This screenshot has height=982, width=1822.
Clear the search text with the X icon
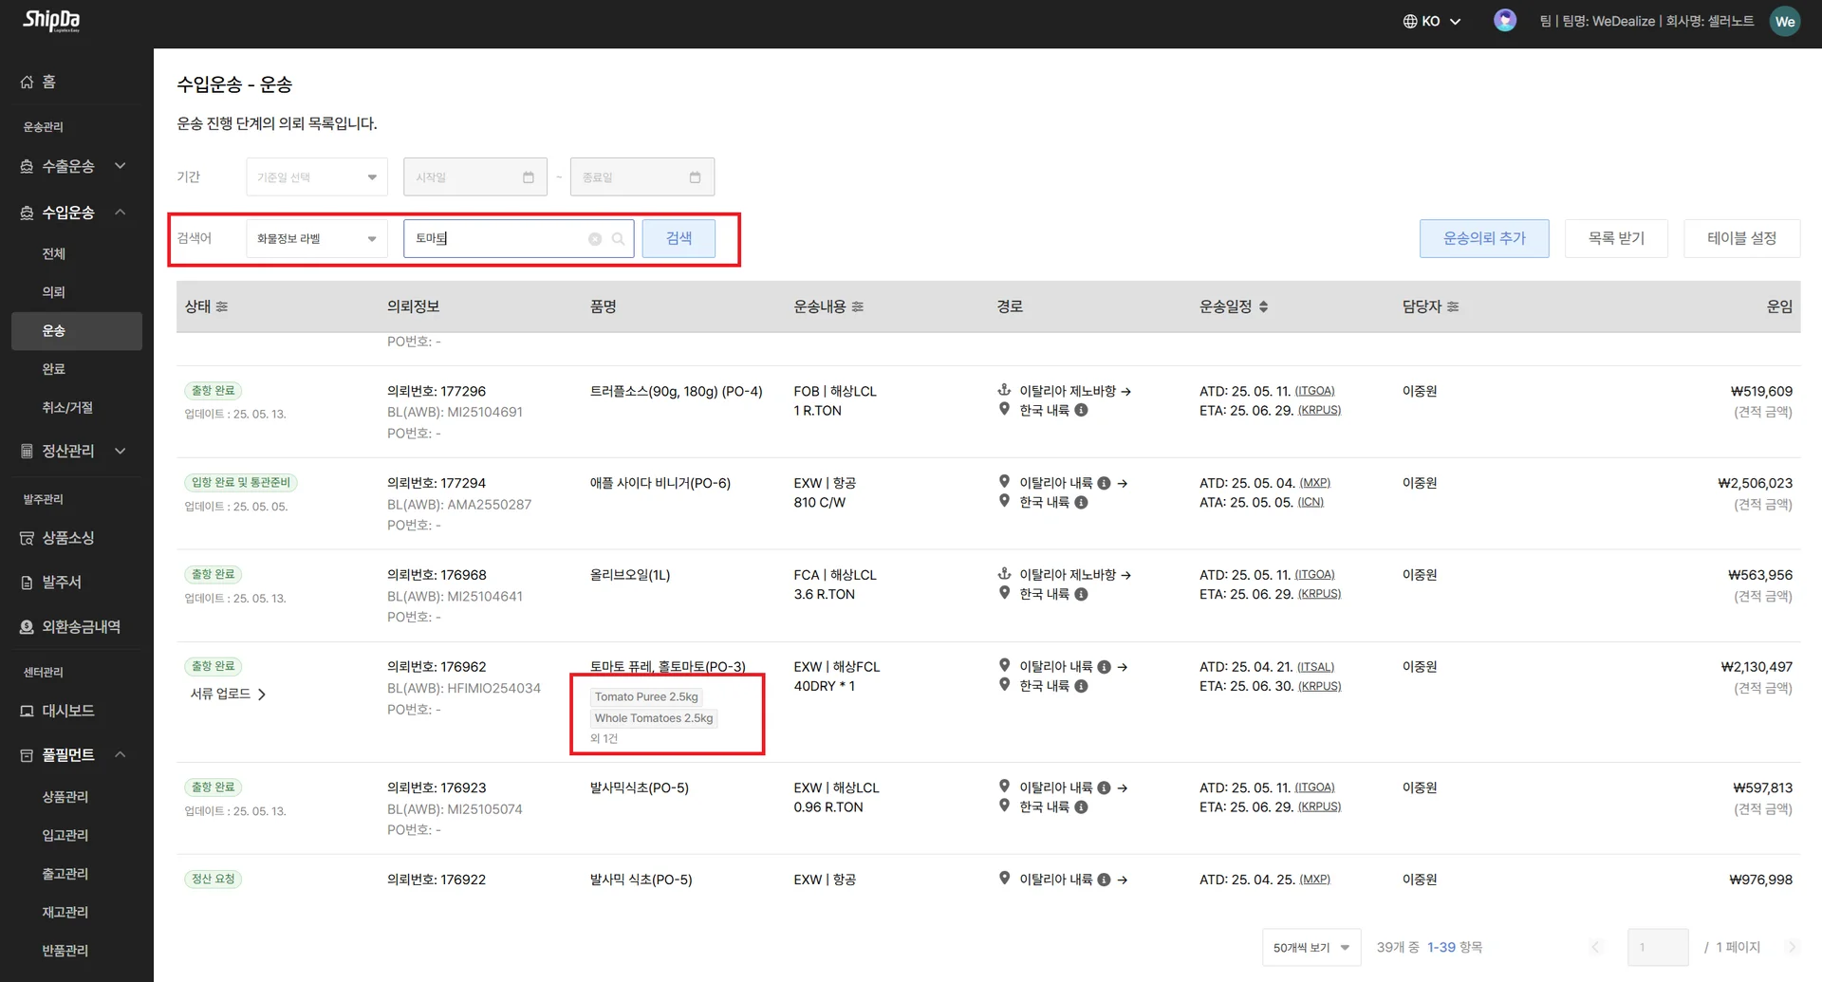595,239
